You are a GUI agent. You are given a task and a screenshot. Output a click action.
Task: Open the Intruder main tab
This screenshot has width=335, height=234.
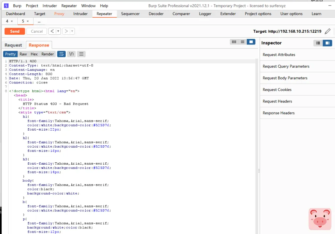pyautogui.click(x=80, y=14)
